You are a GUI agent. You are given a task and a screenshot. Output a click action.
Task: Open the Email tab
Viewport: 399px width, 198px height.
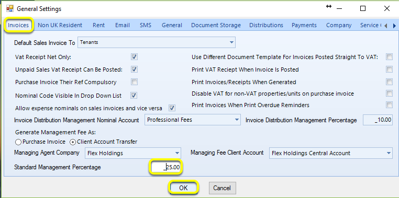(123, 25)
